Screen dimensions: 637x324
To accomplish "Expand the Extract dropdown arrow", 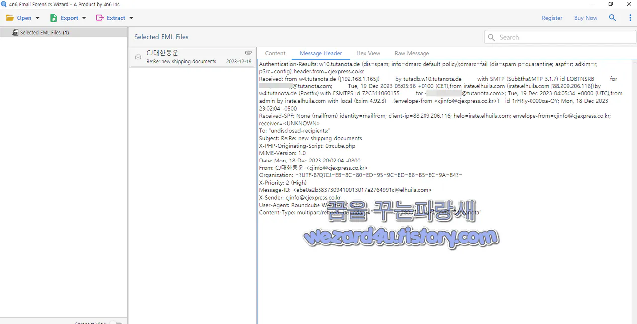I will (131, 18).
